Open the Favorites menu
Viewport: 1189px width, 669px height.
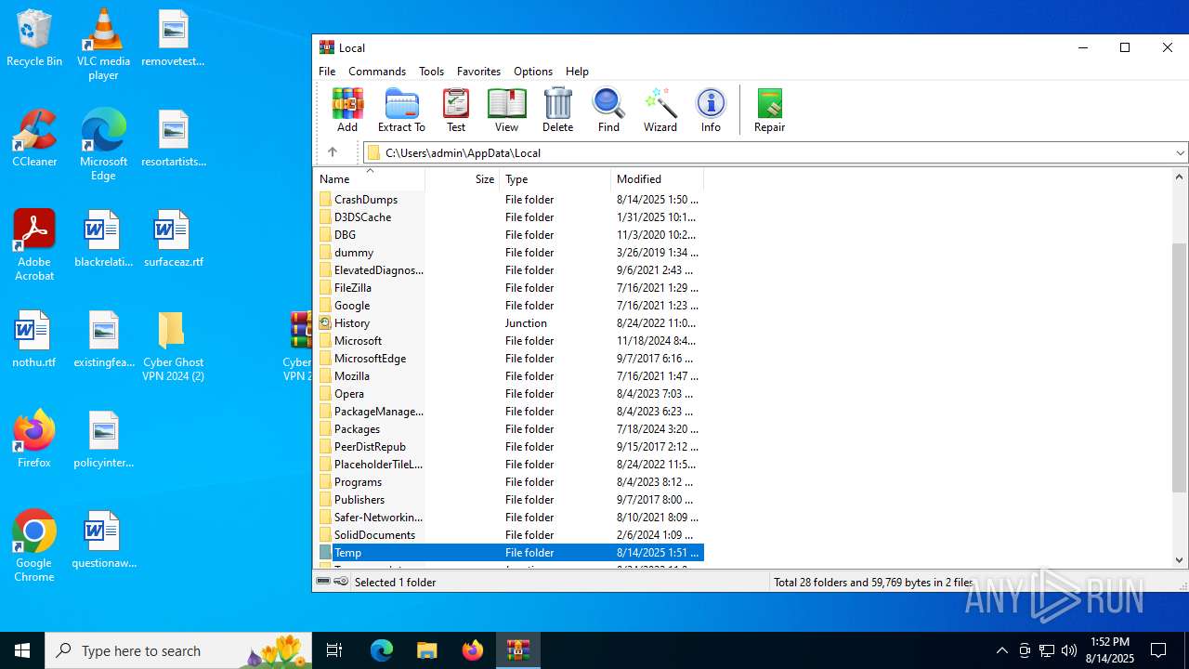click(x=478, y=72)
